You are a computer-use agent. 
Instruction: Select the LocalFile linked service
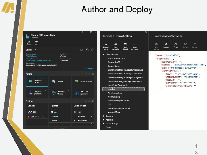click(124, 89)
